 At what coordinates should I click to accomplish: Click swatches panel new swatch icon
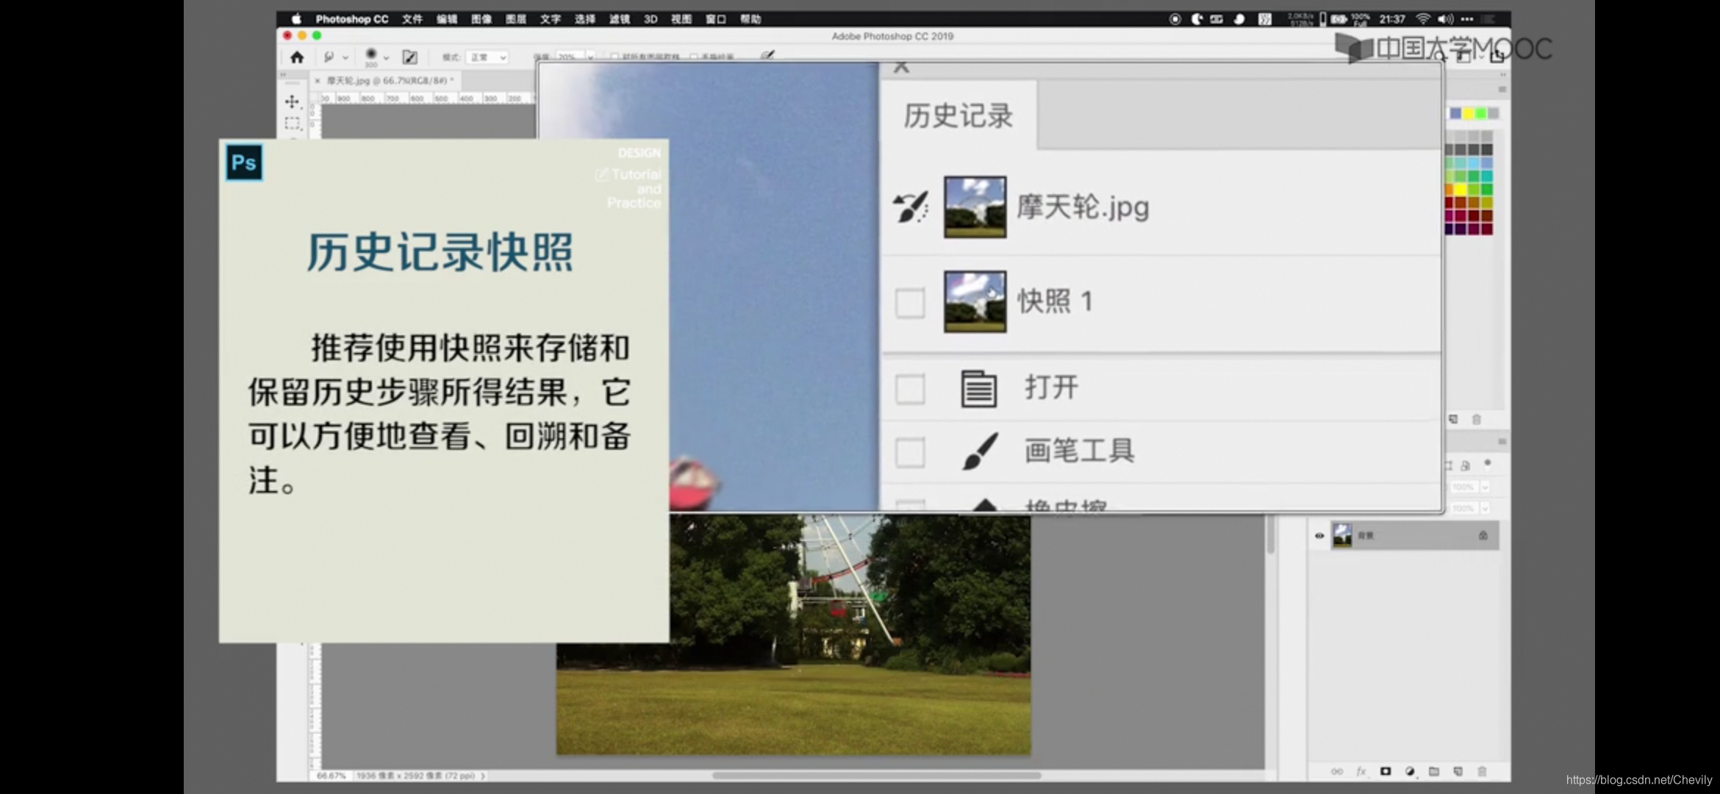pos(1453,419)
